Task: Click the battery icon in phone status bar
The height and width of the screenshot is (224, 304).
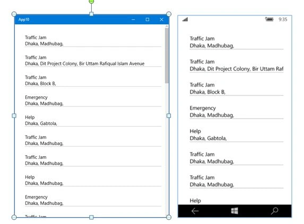Action: tap(270, 19)
